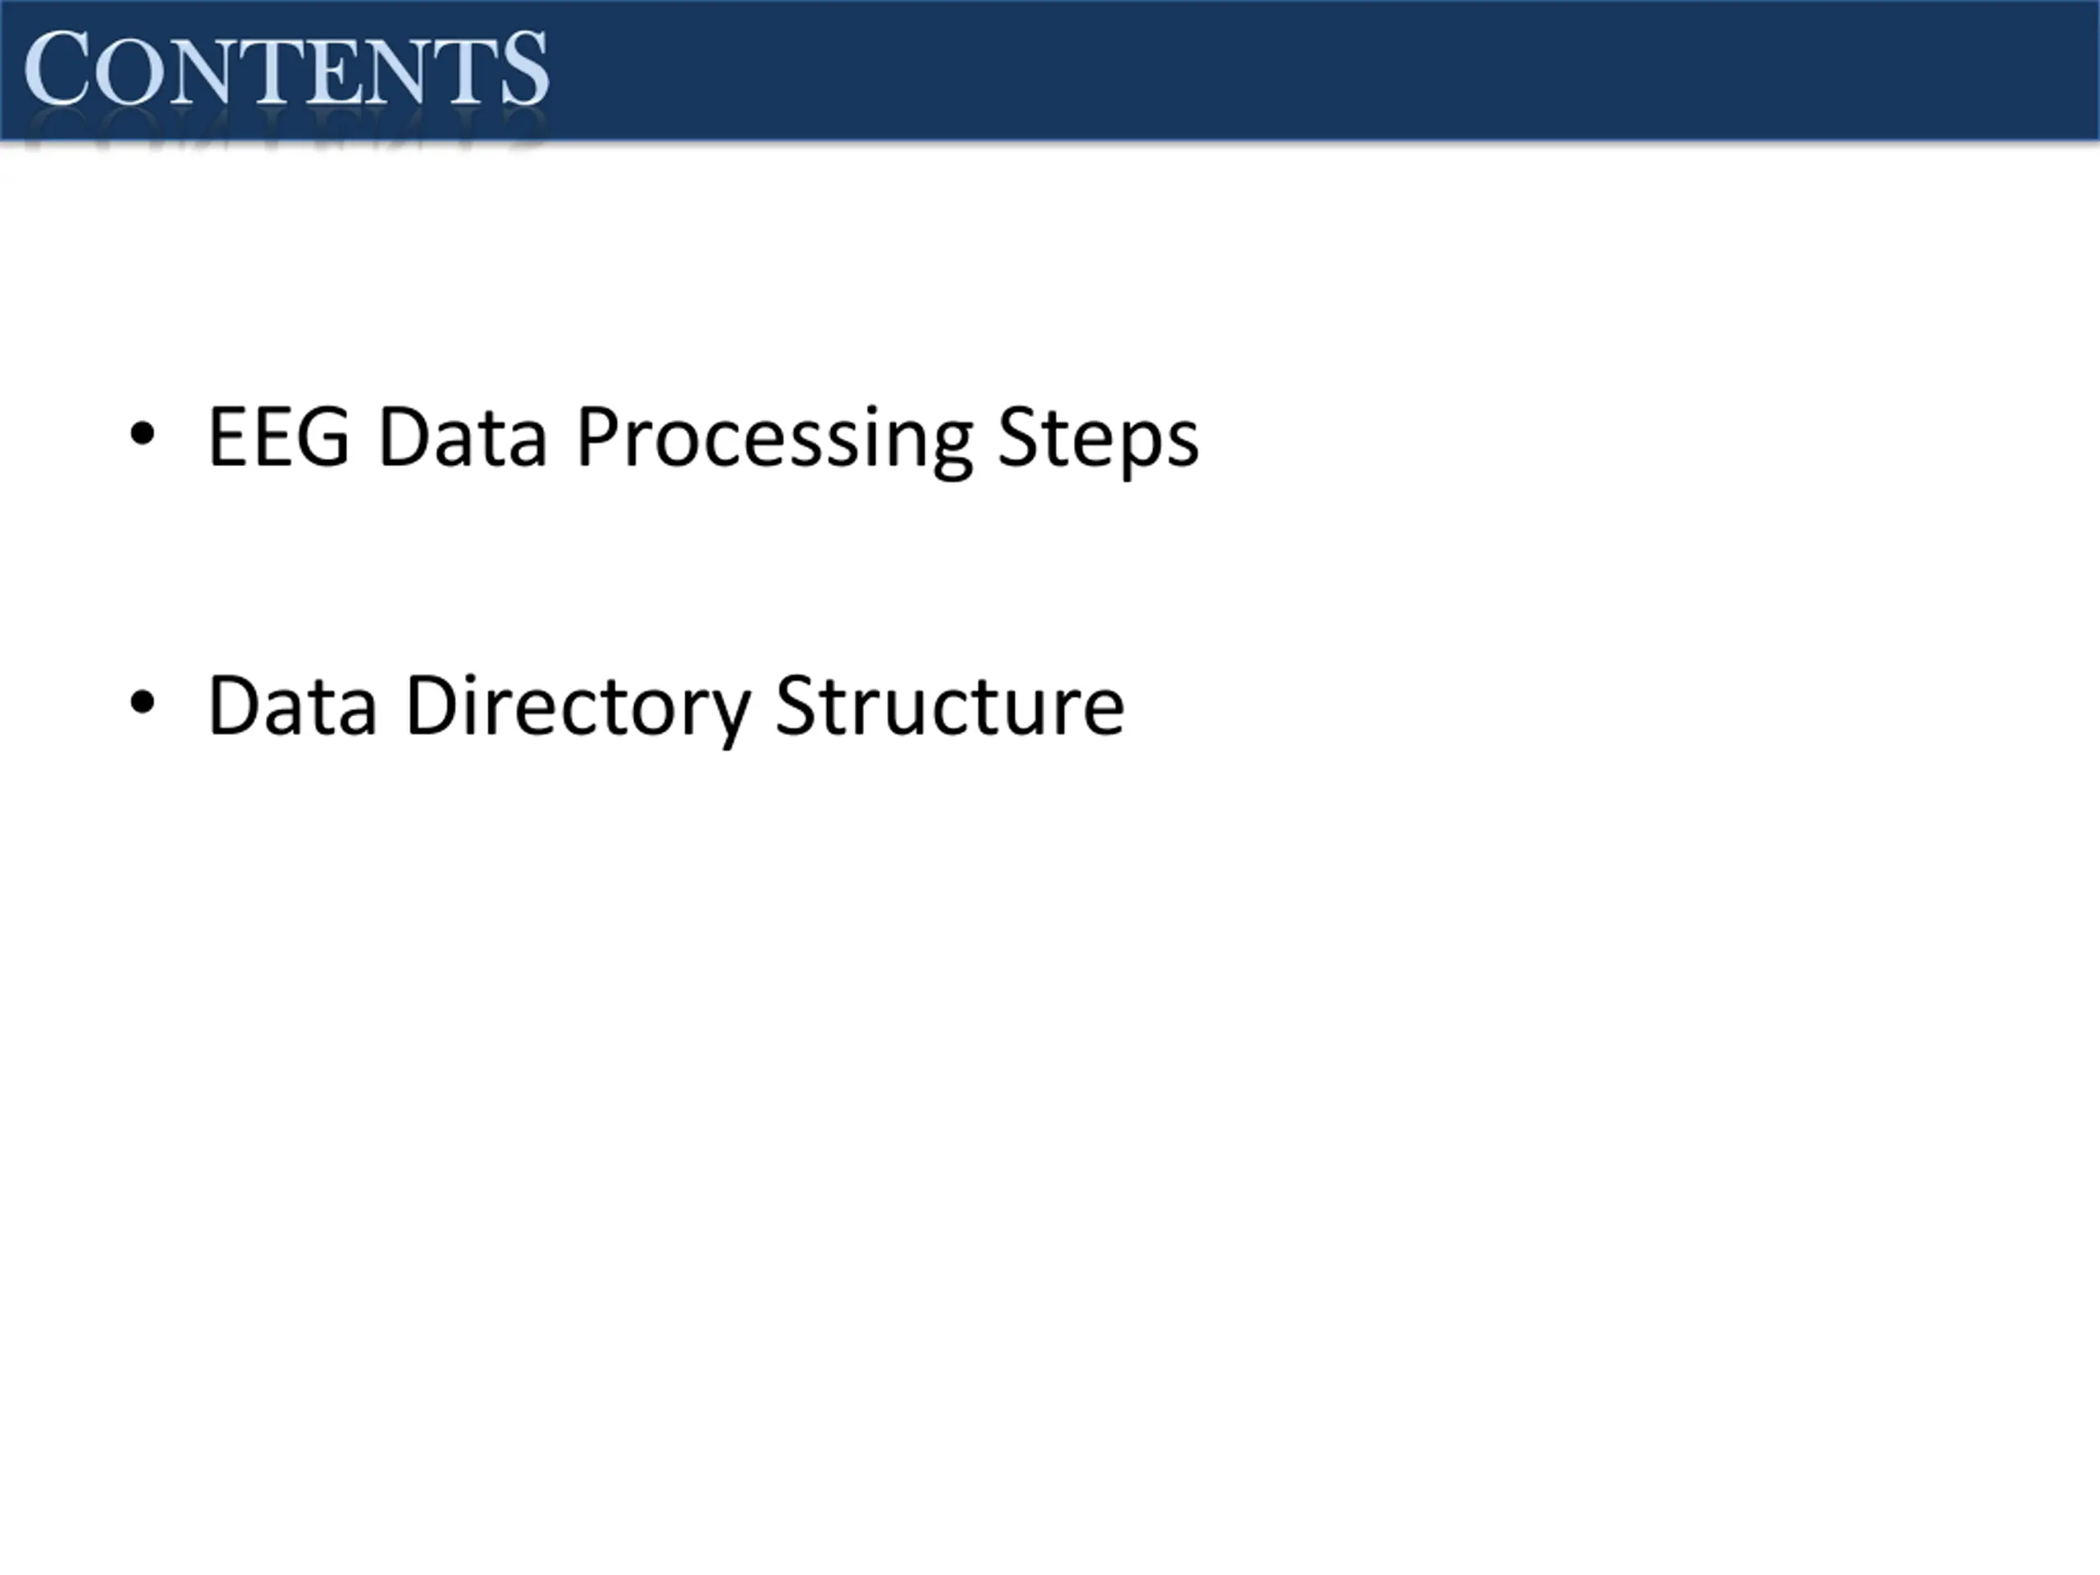The width and height of the screenshot is (2100, 1575).
Task: Click the CONTENTS slide title
Action: pos(285,68)
